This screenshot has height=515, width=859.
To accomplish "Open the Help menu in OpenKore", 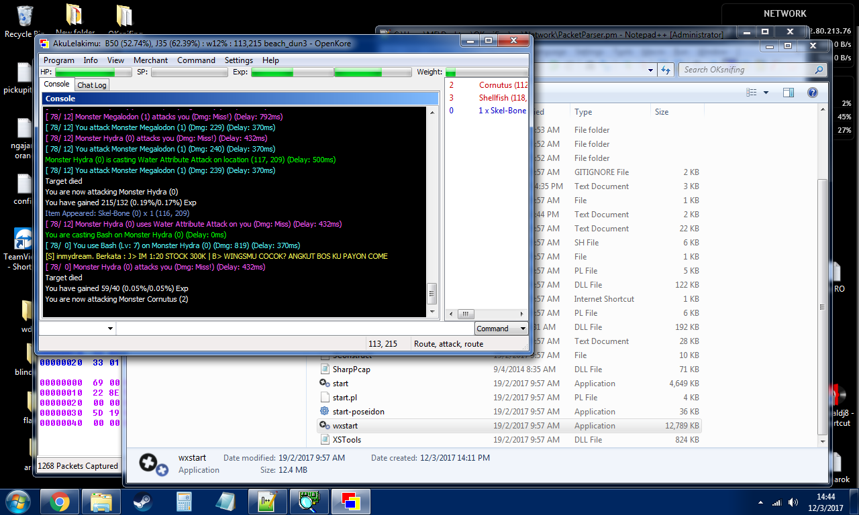I will 270,60.
